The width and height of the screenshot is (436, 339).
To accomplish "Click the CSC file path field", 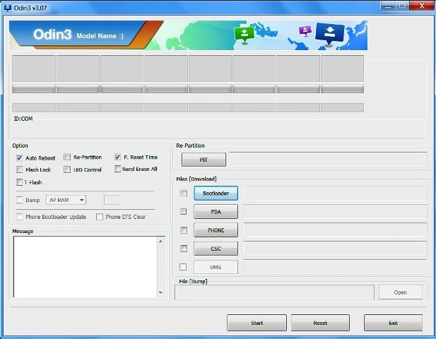I will click(x=335, y=249).
